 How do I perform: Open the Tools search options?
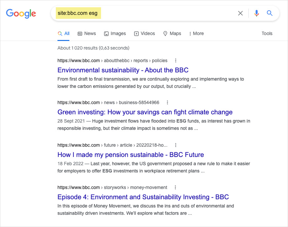click(x=267, y=33)
